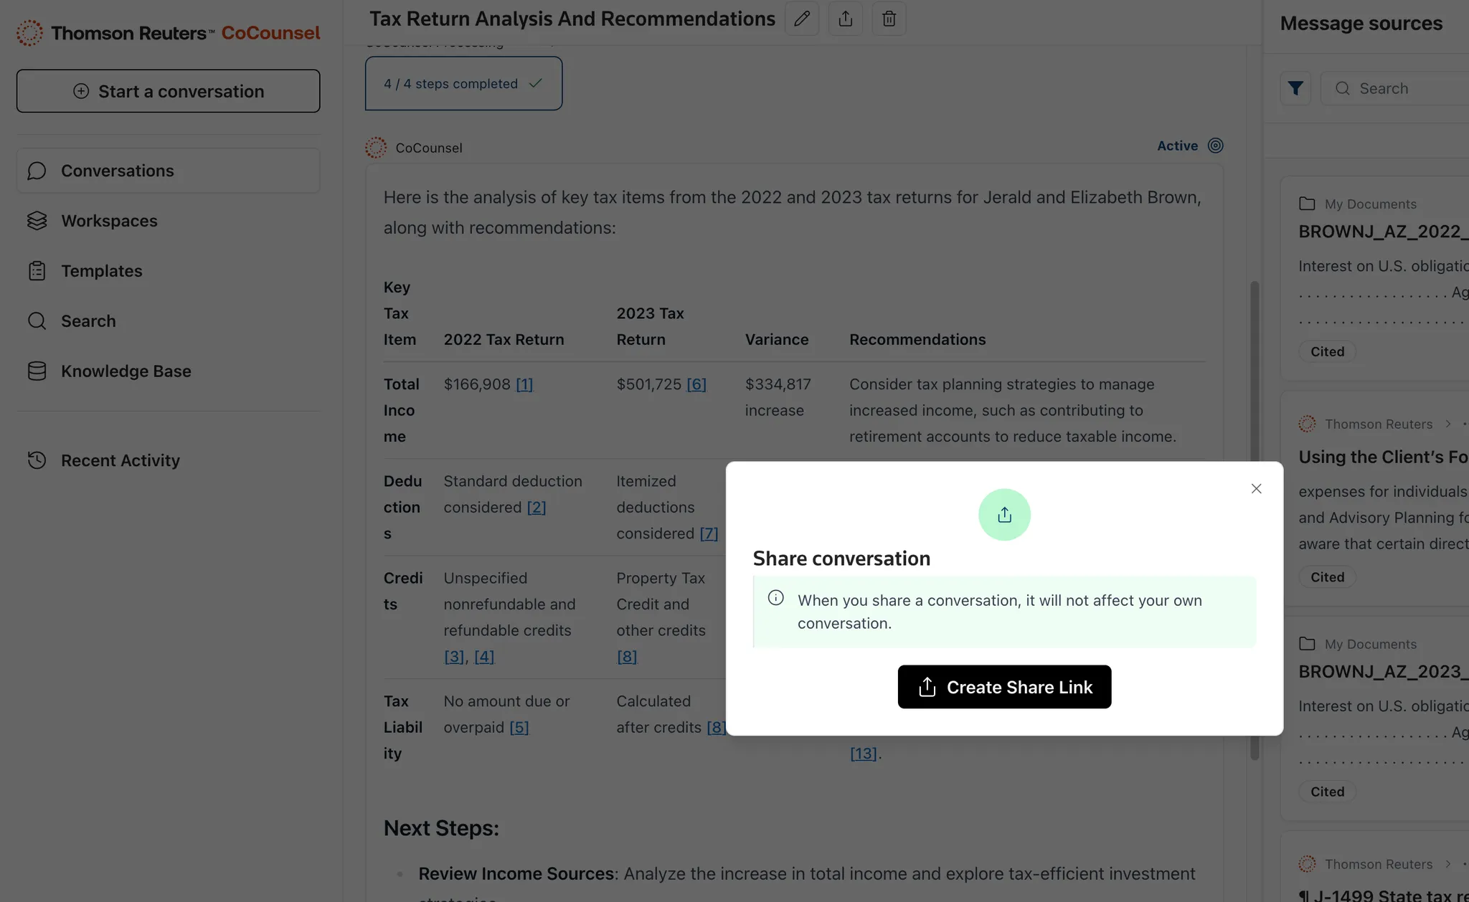Open citation link [1] for Total Income
The width and height of the screenshot is (1469, 902).
coord(524,384)
